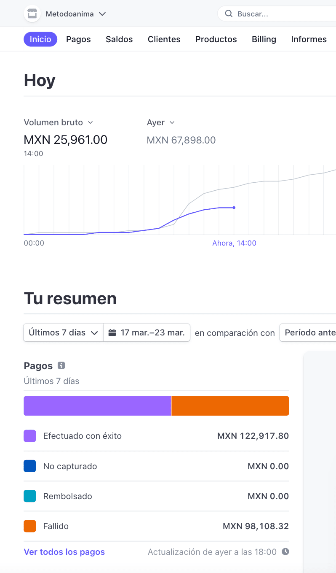Click the Metodoanima store icon
This screenshot has height=573, width=336.
click(x=32, y=14)
